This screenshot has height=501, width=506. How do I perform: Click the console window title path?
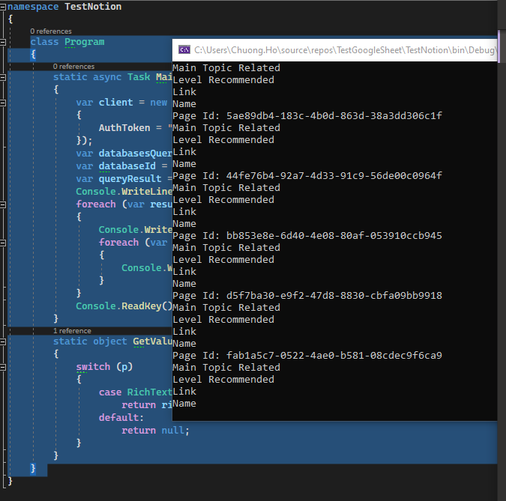(345, 50)
